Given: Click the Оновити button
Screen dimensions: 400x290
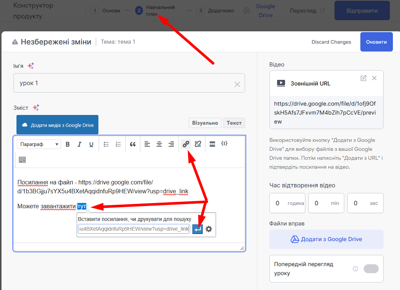Looking at the screenshot, I should coord(376,42).
